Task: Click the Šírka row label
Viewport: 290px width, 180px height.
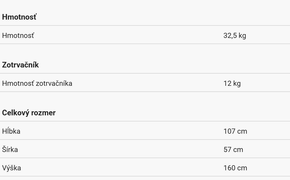Action: (x=10, y=149)
